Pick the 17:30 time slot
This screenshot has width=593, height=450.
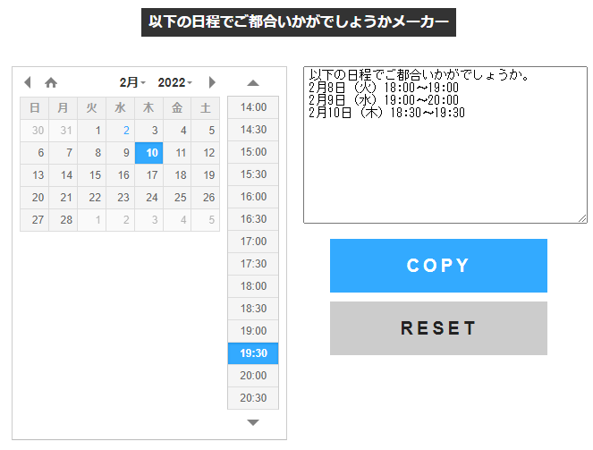[253, 264]
